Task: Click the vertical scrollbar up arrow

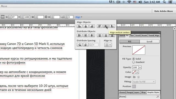Action: pyautogui.click(x=175, y=29)
